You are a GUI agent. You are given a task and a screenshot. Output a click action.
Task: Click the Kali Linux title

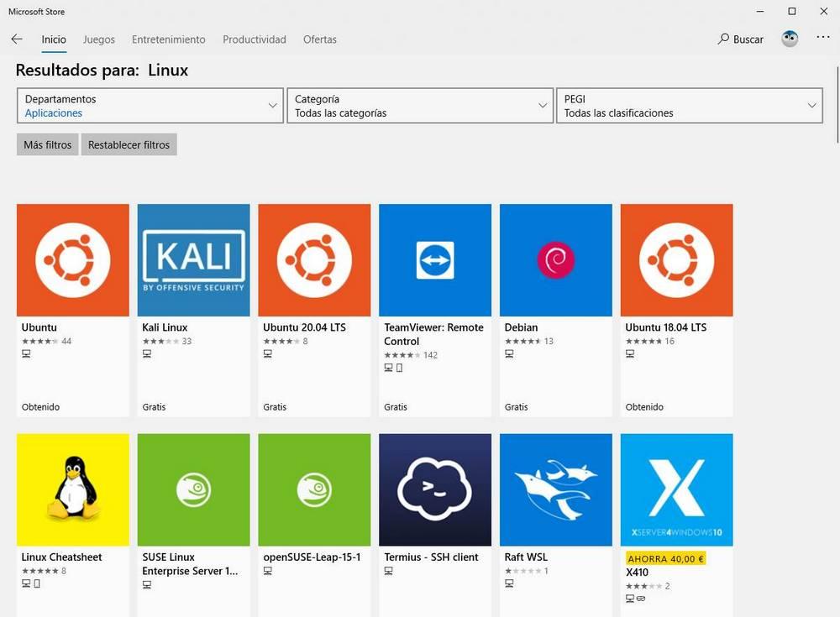(x=165, y=327)
